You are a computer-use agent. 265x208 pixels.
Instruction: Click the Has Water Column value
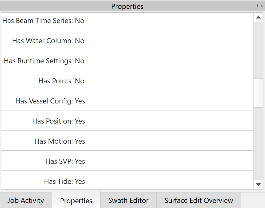click(80, 41)
